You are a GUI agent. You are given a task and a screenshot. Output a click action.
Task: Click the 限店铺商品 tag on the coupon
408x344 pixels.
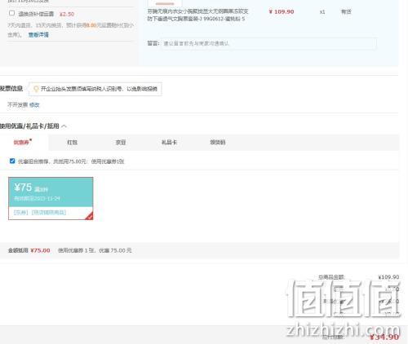(49, 213)
